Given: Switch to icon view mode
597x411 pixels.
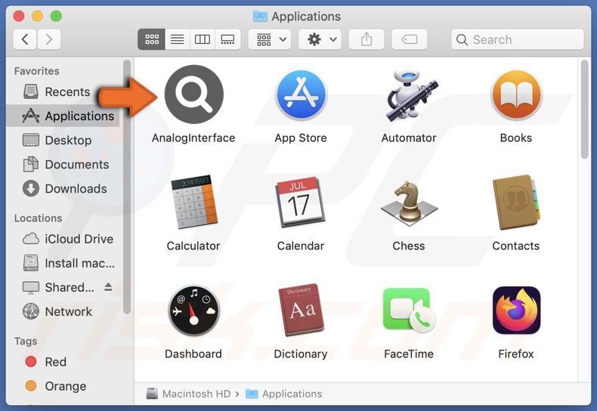Looking at the screenshot, I should [151, 39].
